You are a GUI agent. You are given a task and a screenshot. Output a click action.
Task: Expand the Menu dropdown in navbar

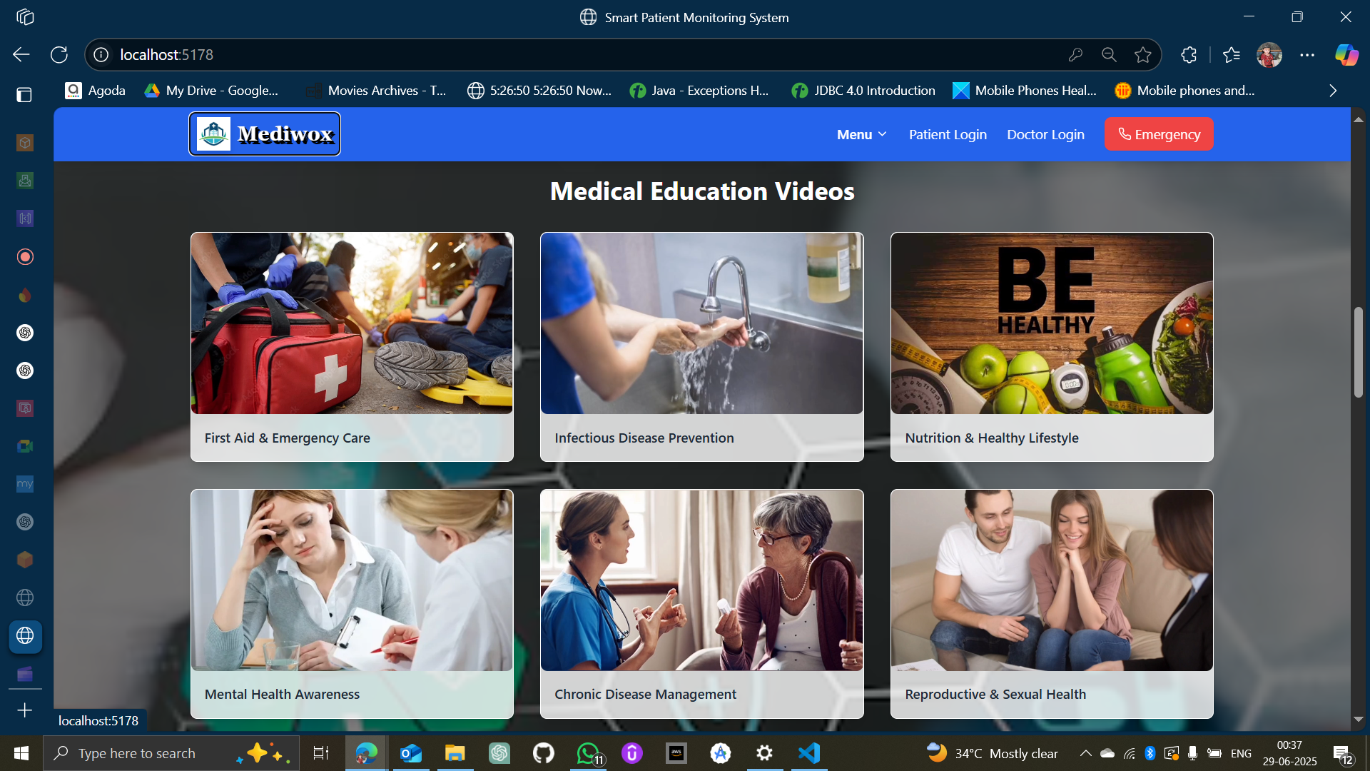point(861,134)
